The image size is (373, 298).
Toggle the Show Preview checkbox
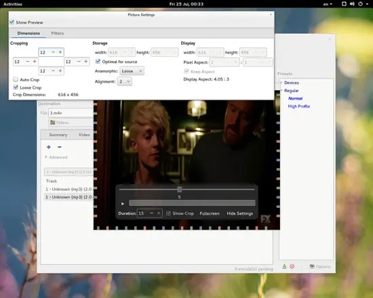tap(12, 22)
